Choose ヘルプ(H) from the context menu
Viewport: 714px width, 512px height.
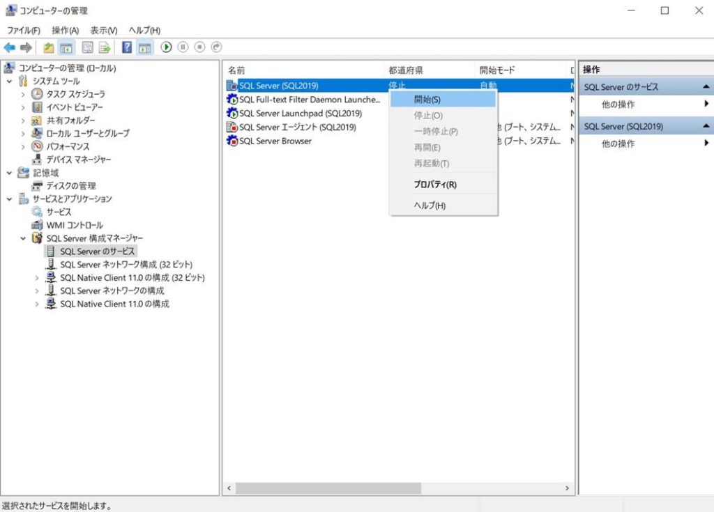pyautogui.click(x=443, y=205)
